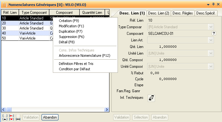222x122 pixels.
Task: Switch to the Desc. Règles tab
Action: [x=183, y=13]
